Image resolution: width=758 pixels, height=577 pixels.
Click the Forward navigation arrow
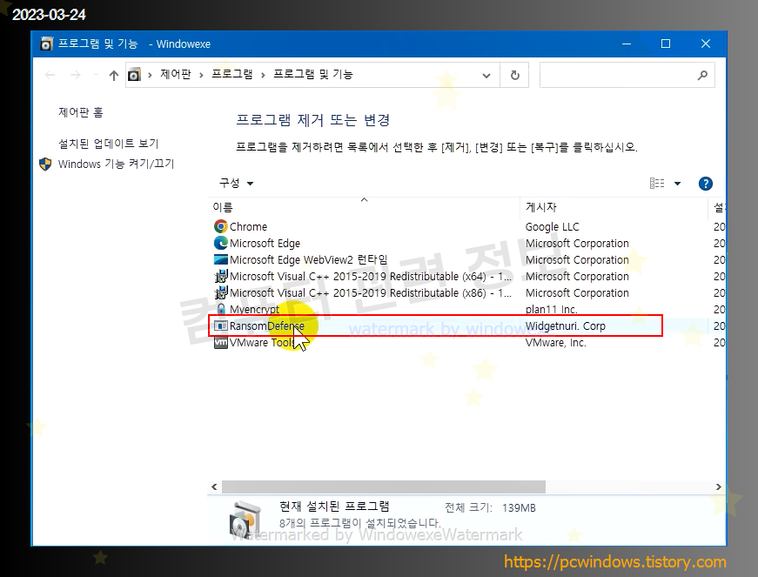point(76,75)
